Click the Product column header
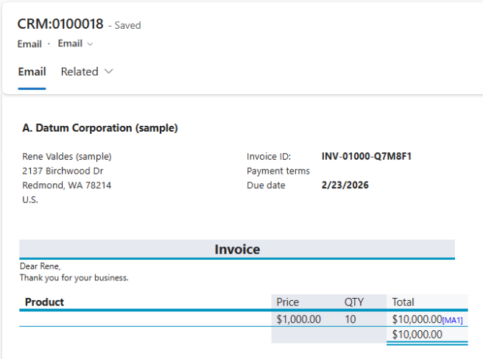483x359 pixels. click(44, 302)
